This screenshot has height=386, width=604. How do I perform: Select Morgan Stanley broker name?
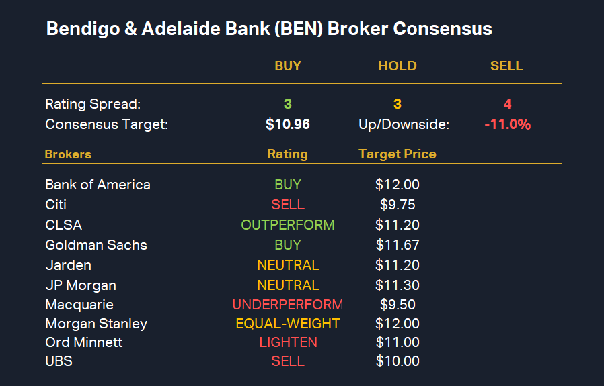[96, 324]
